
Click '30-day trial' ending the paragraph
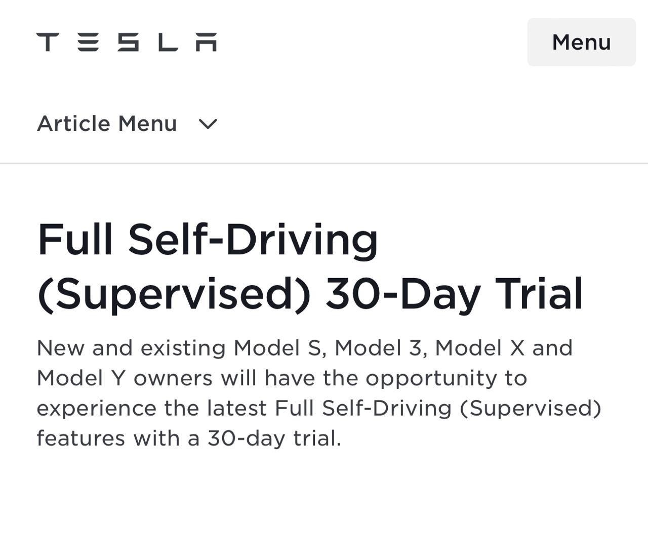pyautogui.click(x=273, y=438)
